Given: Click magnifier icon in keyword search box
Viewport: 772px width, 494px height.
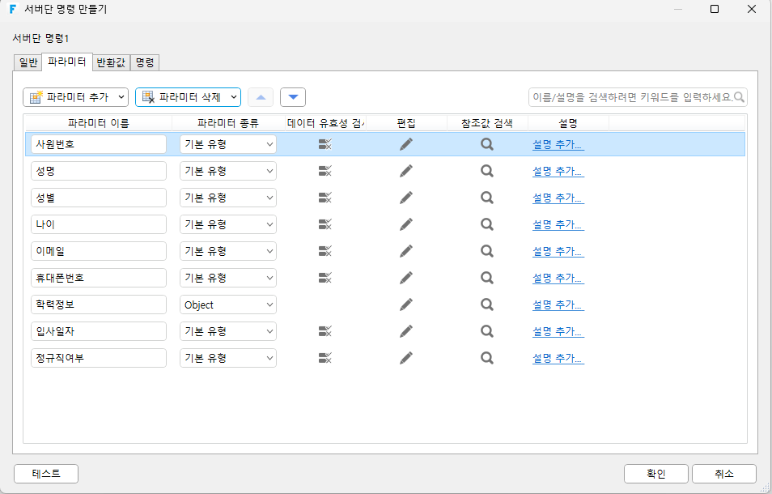Looking at the screenshot, I should coord(739,97).
